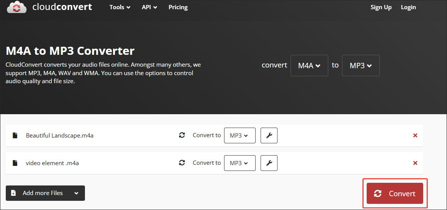Image resolution: width=447 pixels, height=210 pixels.
Task: Open the API menu
Action: [x=150, y=7]
